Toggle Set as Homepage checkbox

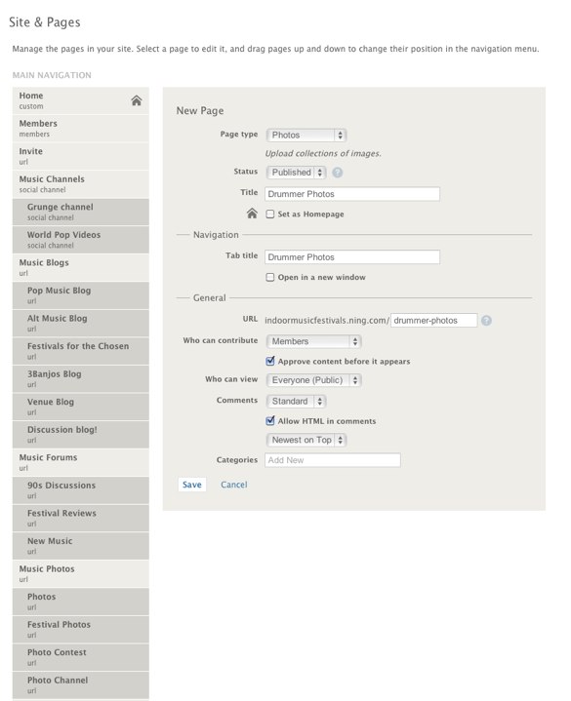tap(269, 214)
